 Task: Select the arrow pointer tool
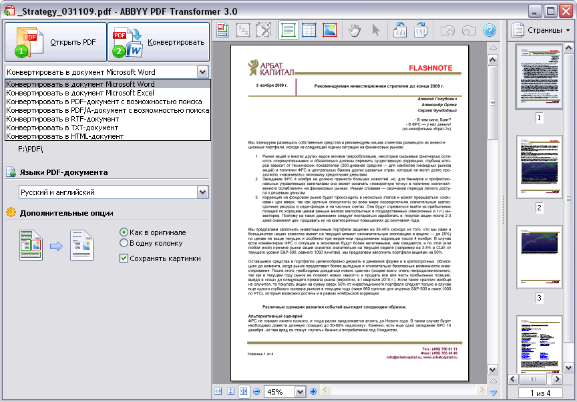(376, 30)
